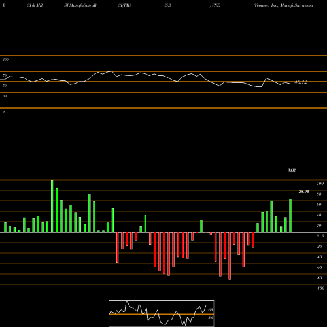Select the MR panel title label

click(x=292, y=170)
